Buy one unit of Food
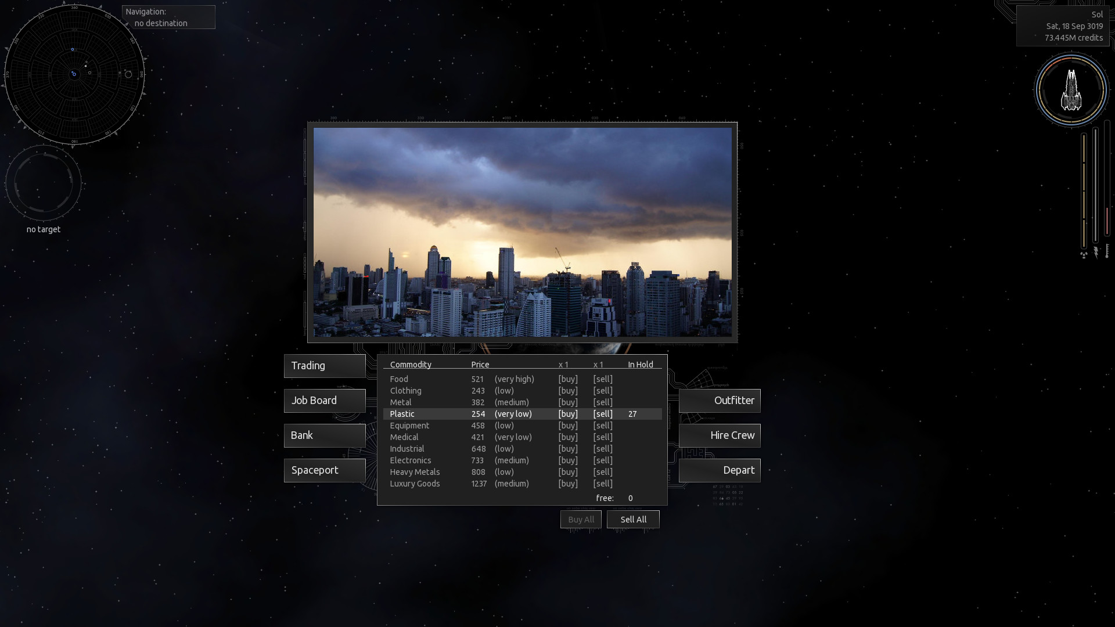The image size is (1115, 627). [x=568, y=379]
